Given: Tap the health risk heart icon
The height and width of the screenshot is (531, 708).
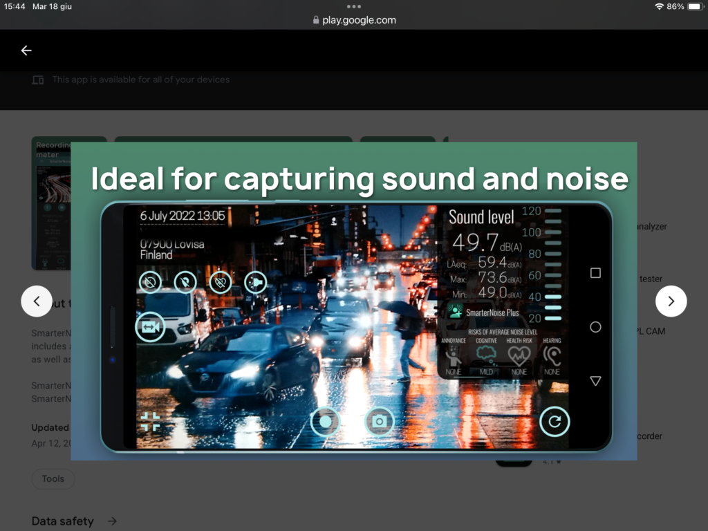Looking at the screenshot, I should point(519,357).
